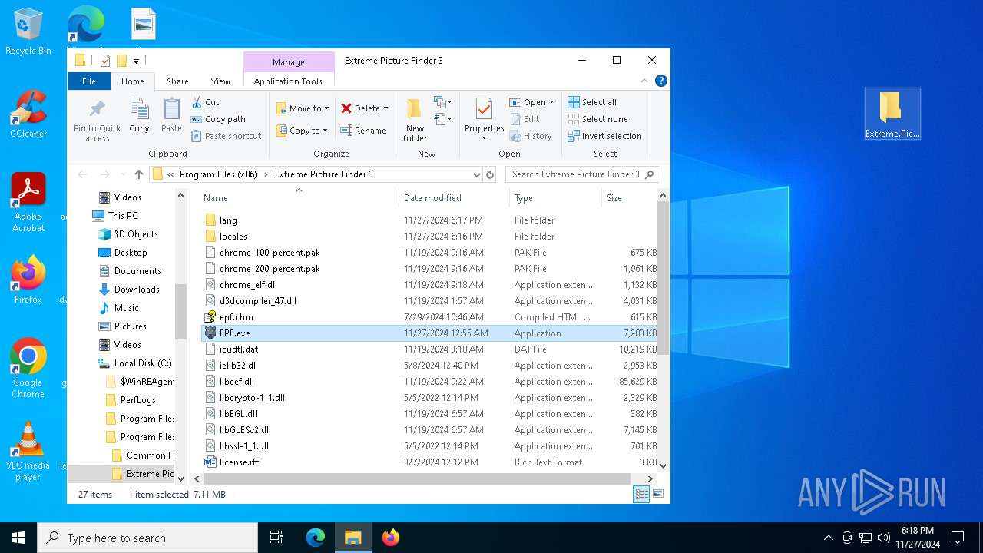Screen dimensions: 983x553
Task: Expand the Delete options dropdown
Action: pos(386,108)
